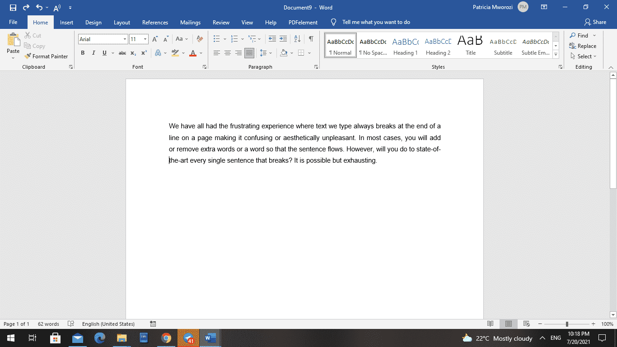Image resolution: width=617 pixels, height=347 pixels.
Task: Apply the Heading 1 style
Action: pyautogui.click(x=405, y=45)
